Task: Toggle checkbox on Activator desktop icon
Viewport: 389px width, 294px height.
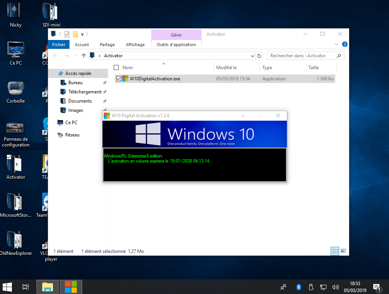Action: (x=9, y=157)
